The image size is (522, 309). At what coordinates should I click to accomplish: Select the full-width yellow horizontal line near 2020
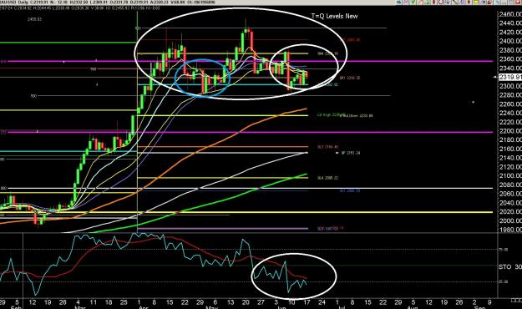point(246,212)
